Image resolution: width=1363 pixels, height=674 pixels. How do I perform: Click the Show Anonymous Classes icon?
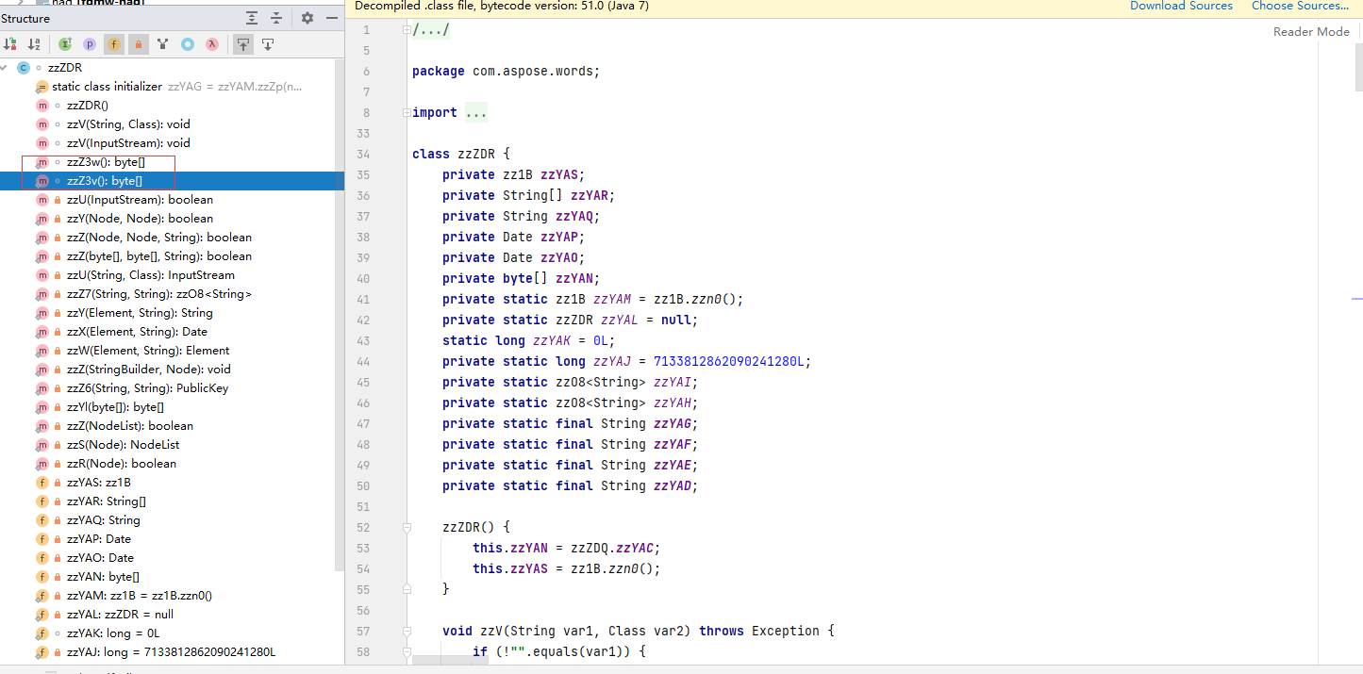click(188, 43)
